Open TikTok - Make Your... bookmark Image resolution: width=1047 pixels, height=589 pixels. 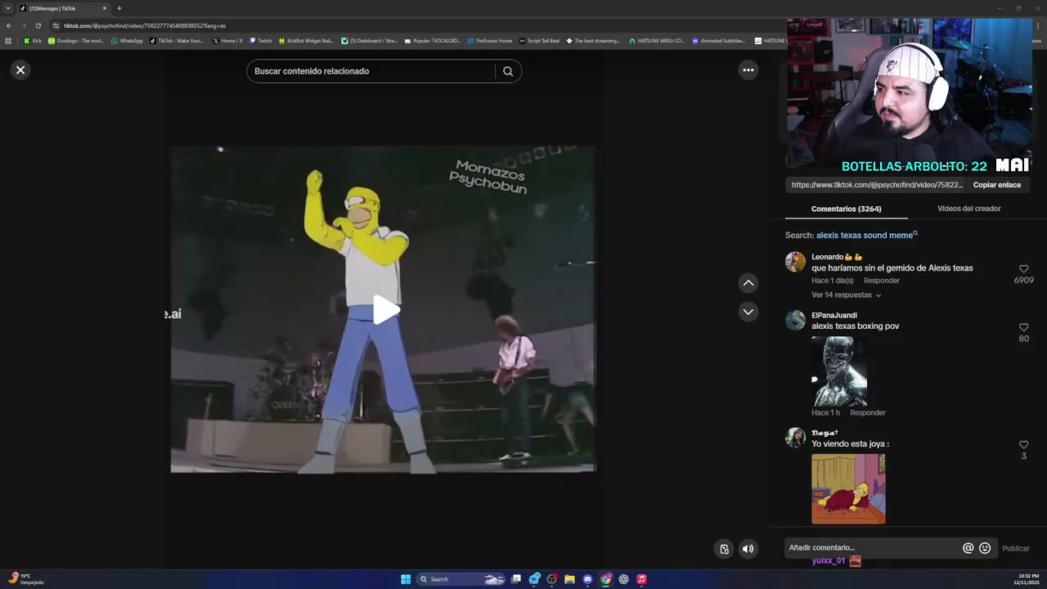177,40
